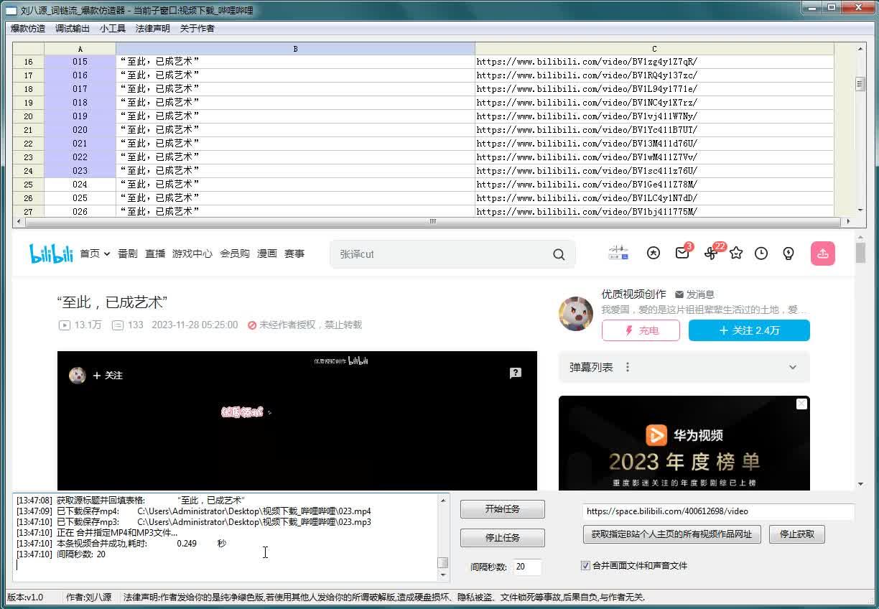This screenshot has height=609, width=879.
Task: Click the view count play icon 13.1万
Action: [x=64, y=325]
